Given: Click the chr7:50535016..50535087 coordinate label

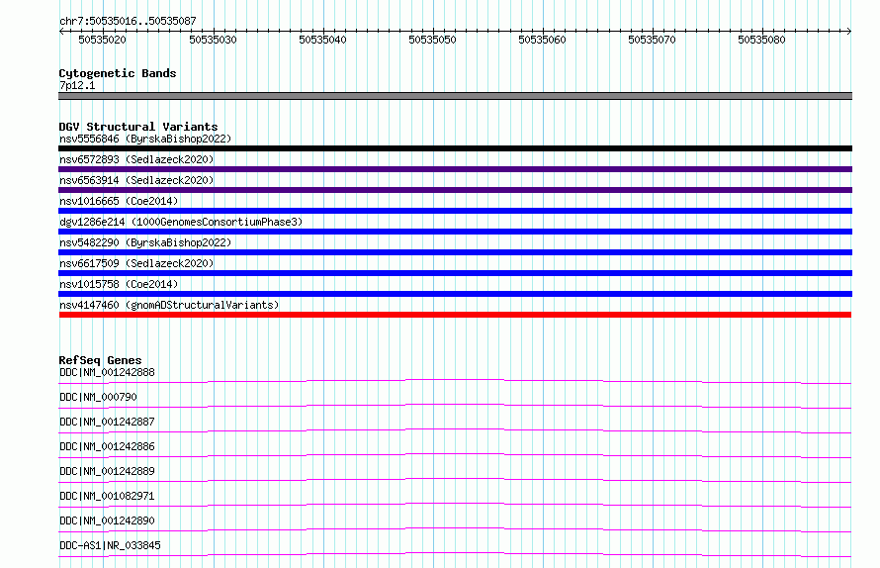Looking at the screenshot, I should click(128, 21).
